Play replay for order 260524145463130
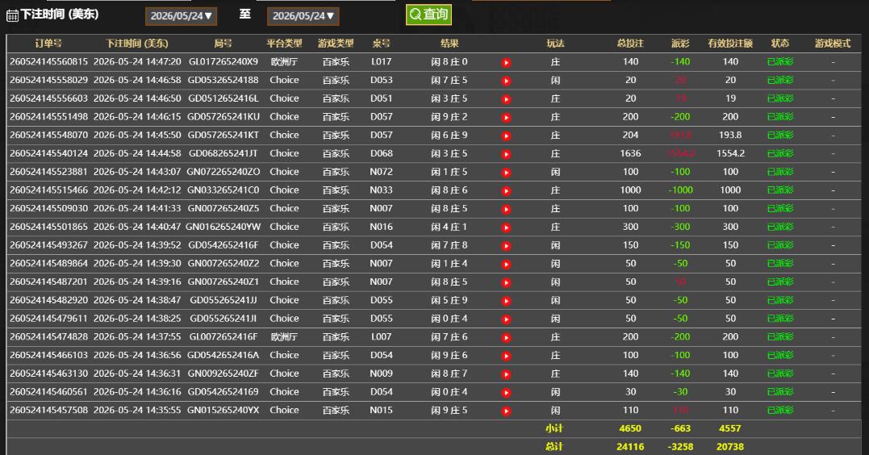Image resolution: width=869 pixels, height=455 pixels. (506, 374)
